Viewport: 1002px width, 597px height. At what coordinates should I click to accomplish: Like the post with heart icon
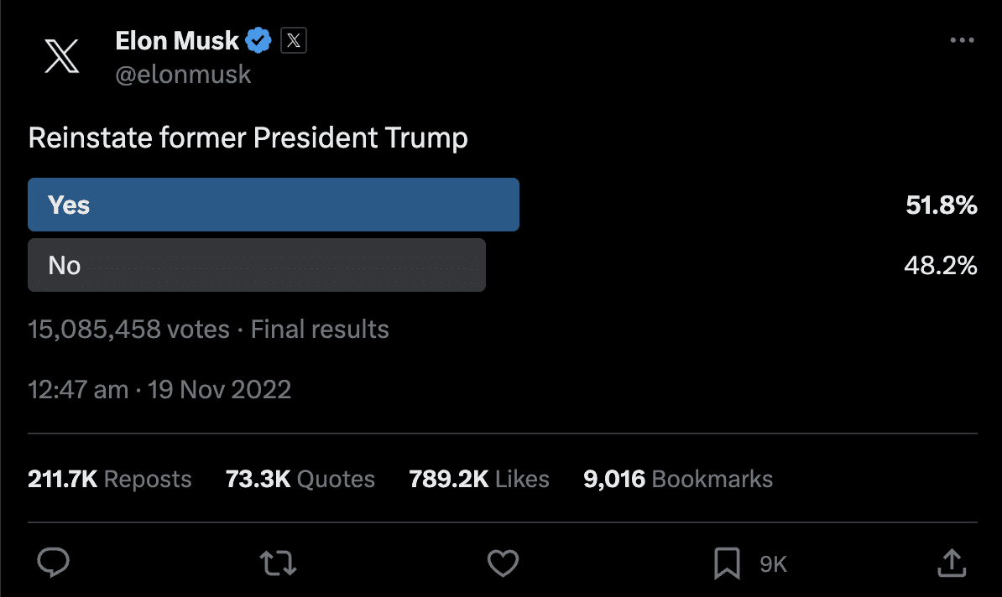pos(503,563)
